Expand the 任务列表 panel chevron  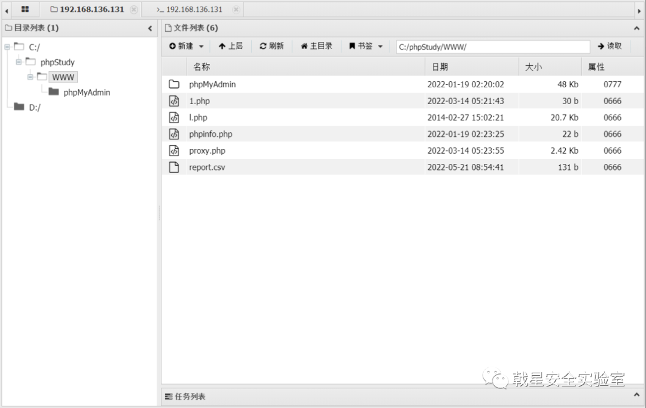tap(636, 395)
